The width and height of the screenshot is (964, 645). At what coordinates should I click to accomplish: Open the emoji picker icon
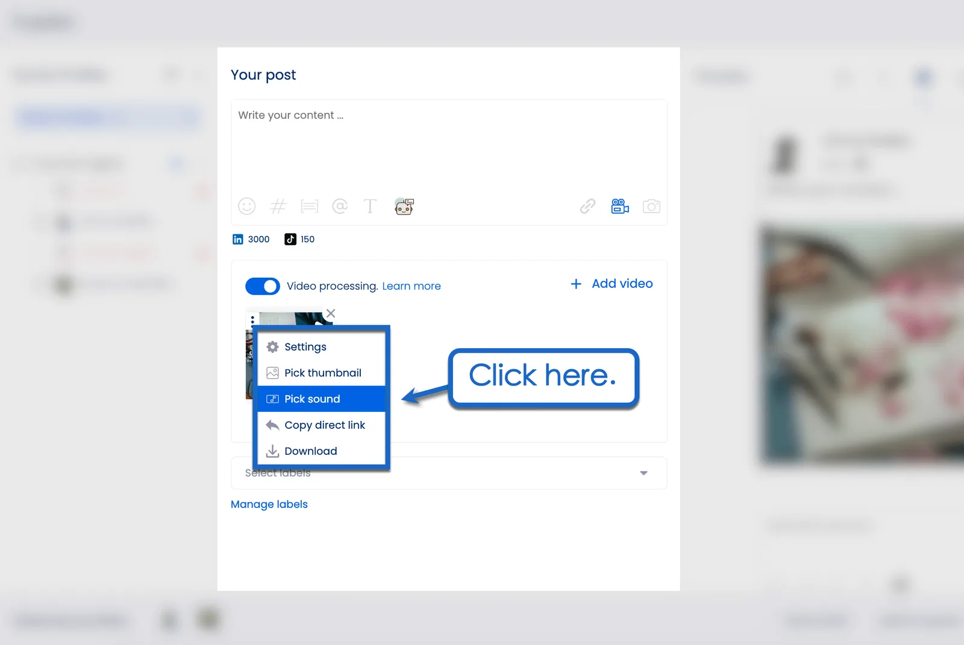(247, 207)
